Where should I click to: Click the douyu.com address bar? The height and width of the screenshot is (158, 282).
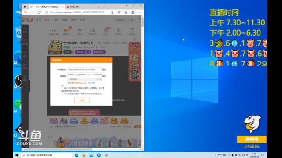(x=78, y=12)
